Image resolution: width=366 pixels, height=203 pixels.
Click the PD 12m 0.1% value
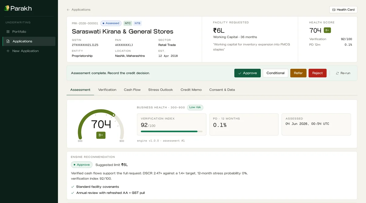click(x=348, y=45)
